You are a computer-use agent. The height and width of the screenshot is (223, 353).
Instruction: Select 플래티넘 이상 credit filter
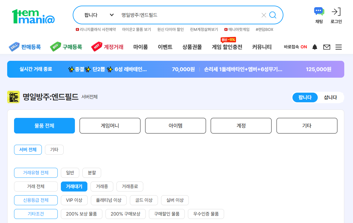[109, 200]
